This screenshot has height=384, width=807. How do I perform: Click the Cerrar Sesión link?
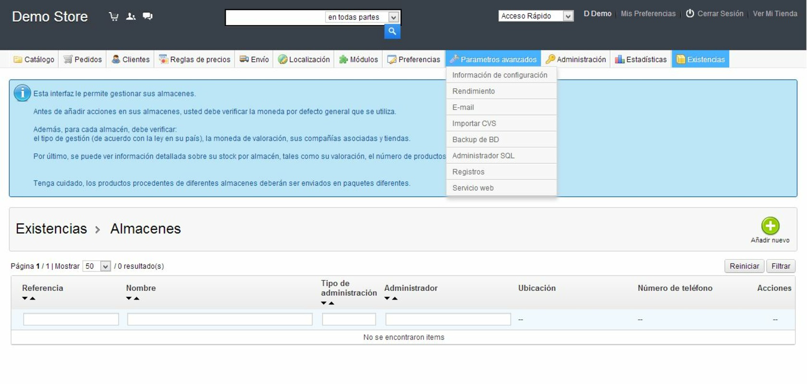(720, 13)
